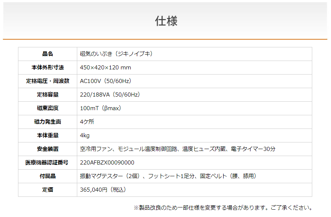Click the value 4ケ所
This screenshot has width=331, height=217.
pyautogui.click(x=87, y=122)
